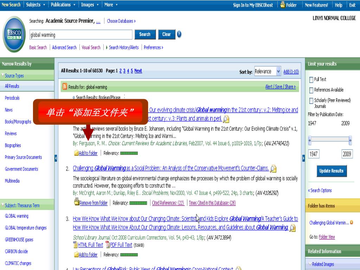Collapse right panel using arrow handle
Viewport: 360px width, 270px height.
point(303,158)
